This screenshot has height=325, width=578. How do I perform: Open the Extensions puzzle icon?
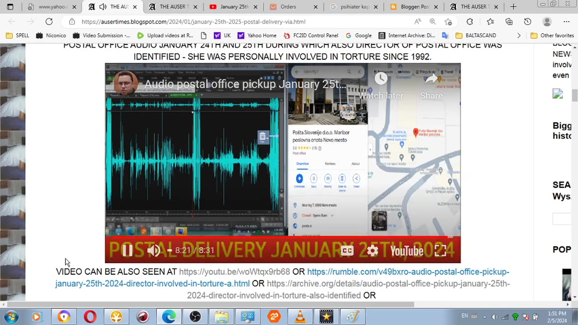pos(470,22)
